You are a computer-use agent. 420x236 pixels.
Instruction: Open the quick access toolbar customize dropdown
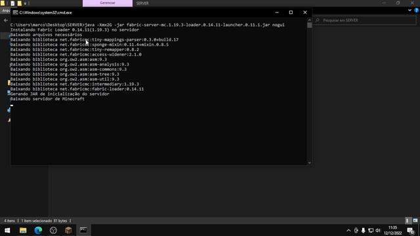pos(25,3)
